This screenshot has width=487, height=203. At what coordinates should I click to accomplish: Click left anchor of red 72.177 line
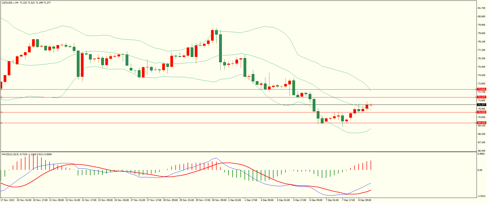click(x=1, y=97)
